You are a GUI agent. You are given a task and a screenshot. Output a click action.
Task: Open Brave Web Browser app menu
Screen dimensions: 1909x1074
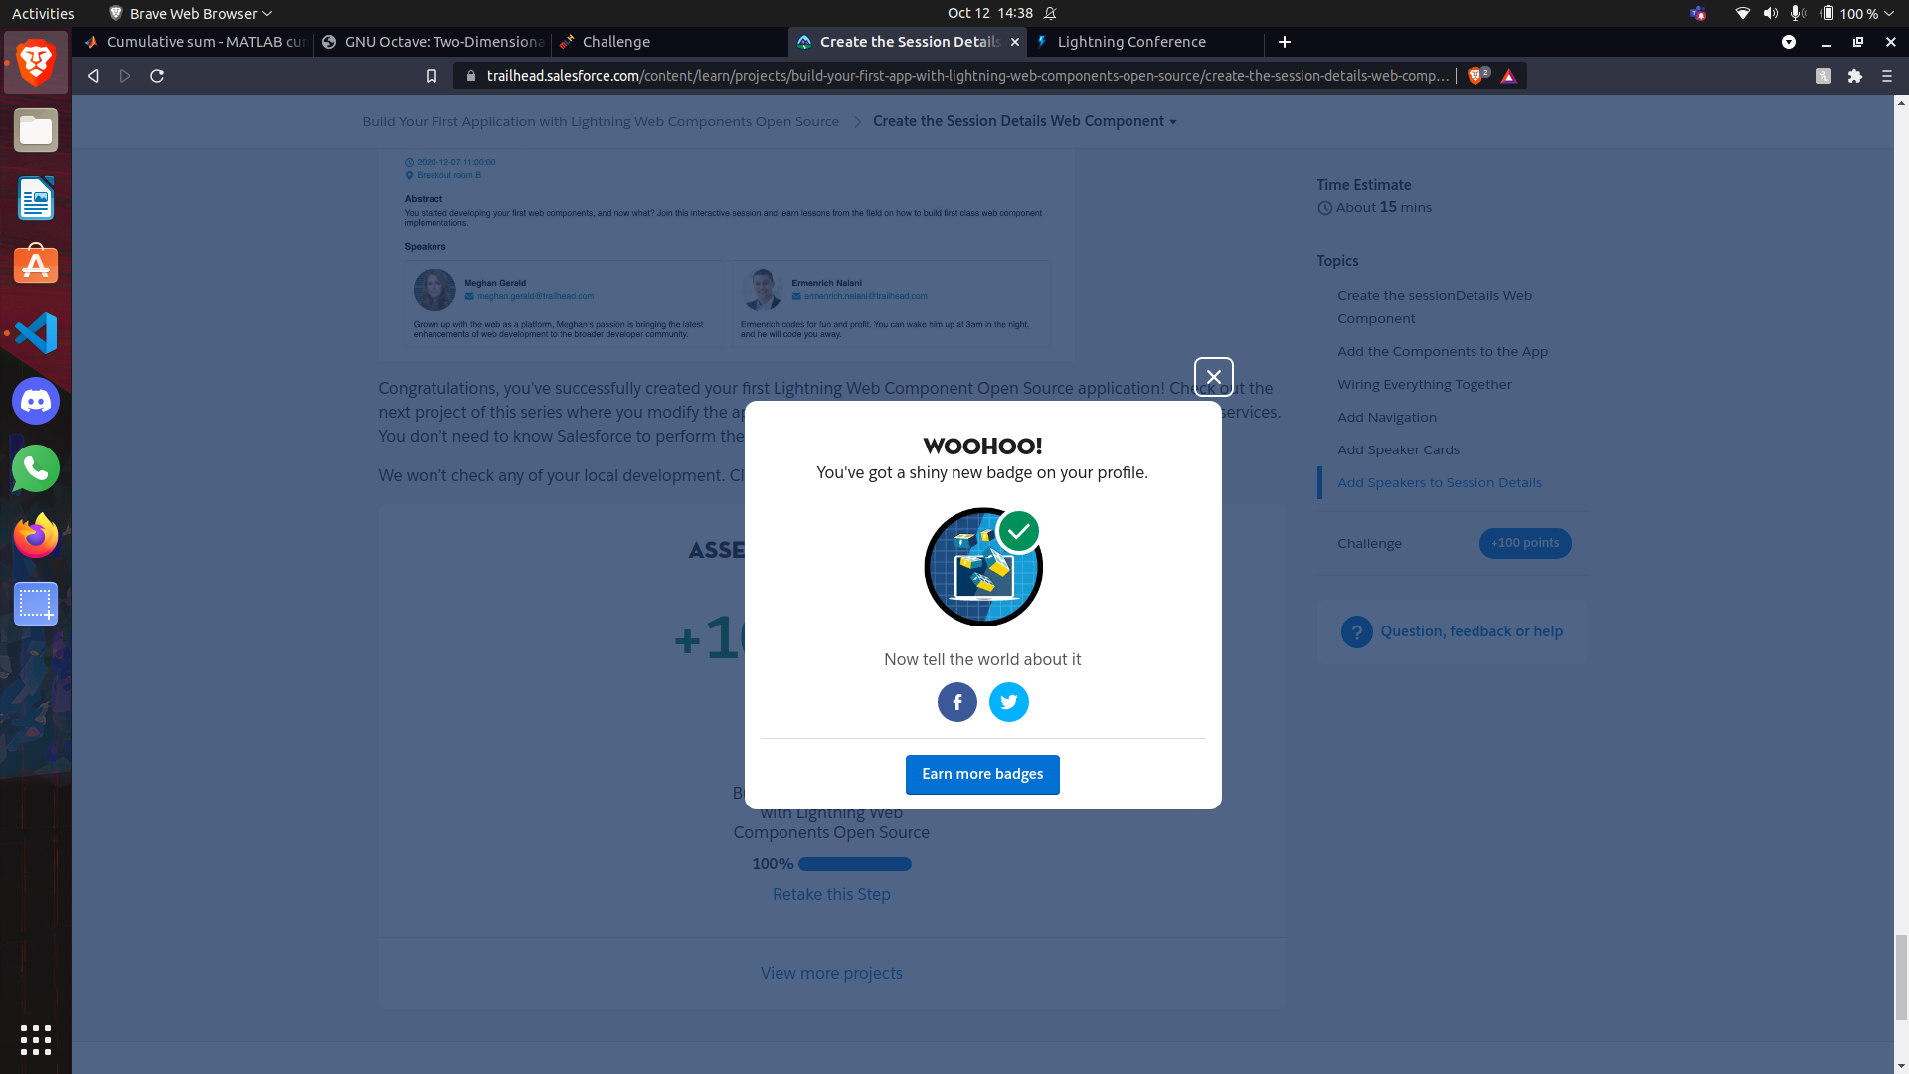tap(191, 13)
